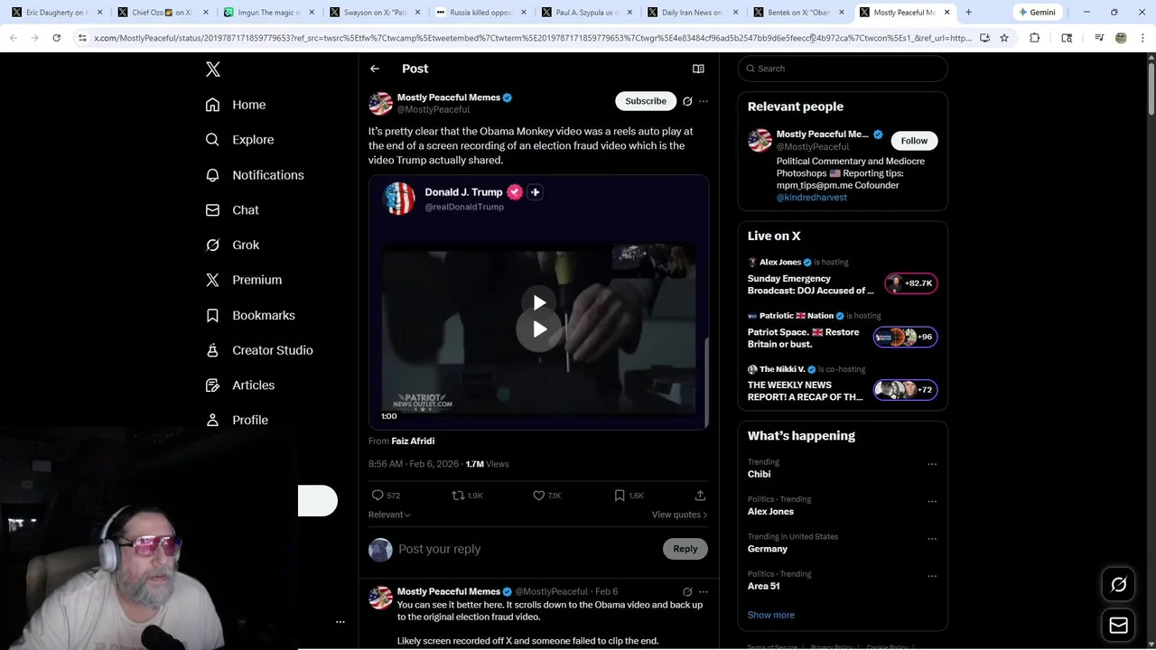Viewport: 1156px width, 650px height.
Task: Open the Chrome three-dot menu
Action: (x=1141, y=38)
